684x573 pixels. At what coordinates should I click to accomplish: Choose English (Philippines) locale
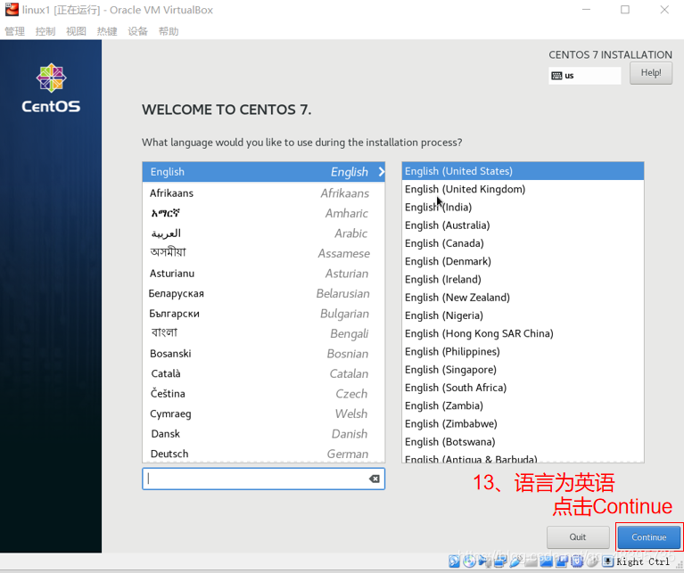point(523,352)
